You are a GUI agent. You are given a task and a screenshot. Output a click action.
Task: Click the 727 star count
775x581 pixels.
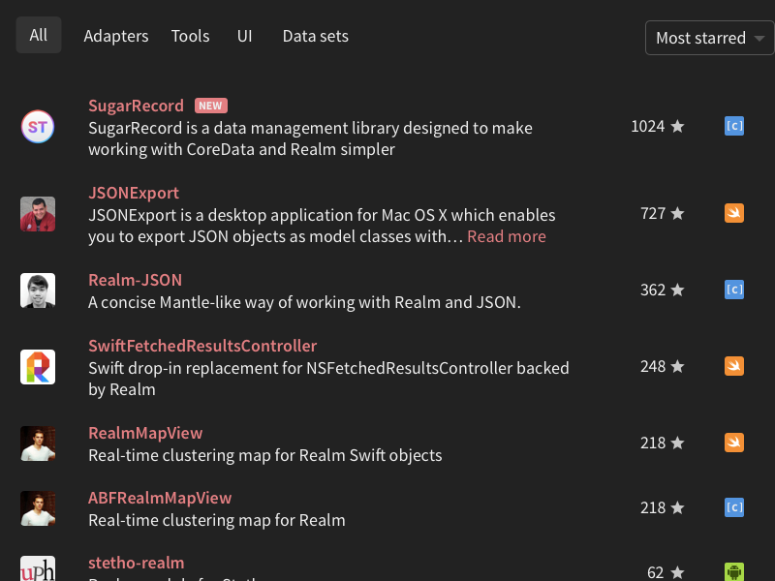[653, 213]
